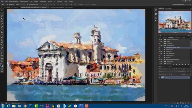Switch to the Стили panel tab

click(x=183, y=37)
